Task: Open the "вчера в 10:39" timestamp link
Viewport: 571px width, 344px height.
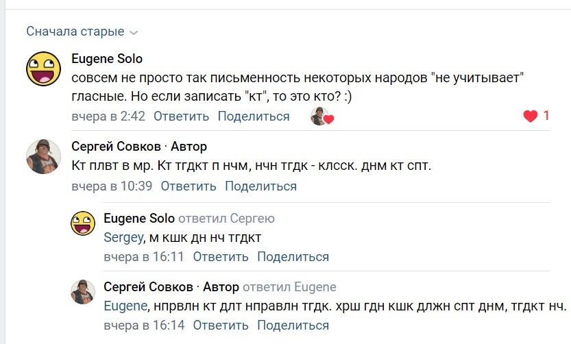Action: tap(112, 186)
